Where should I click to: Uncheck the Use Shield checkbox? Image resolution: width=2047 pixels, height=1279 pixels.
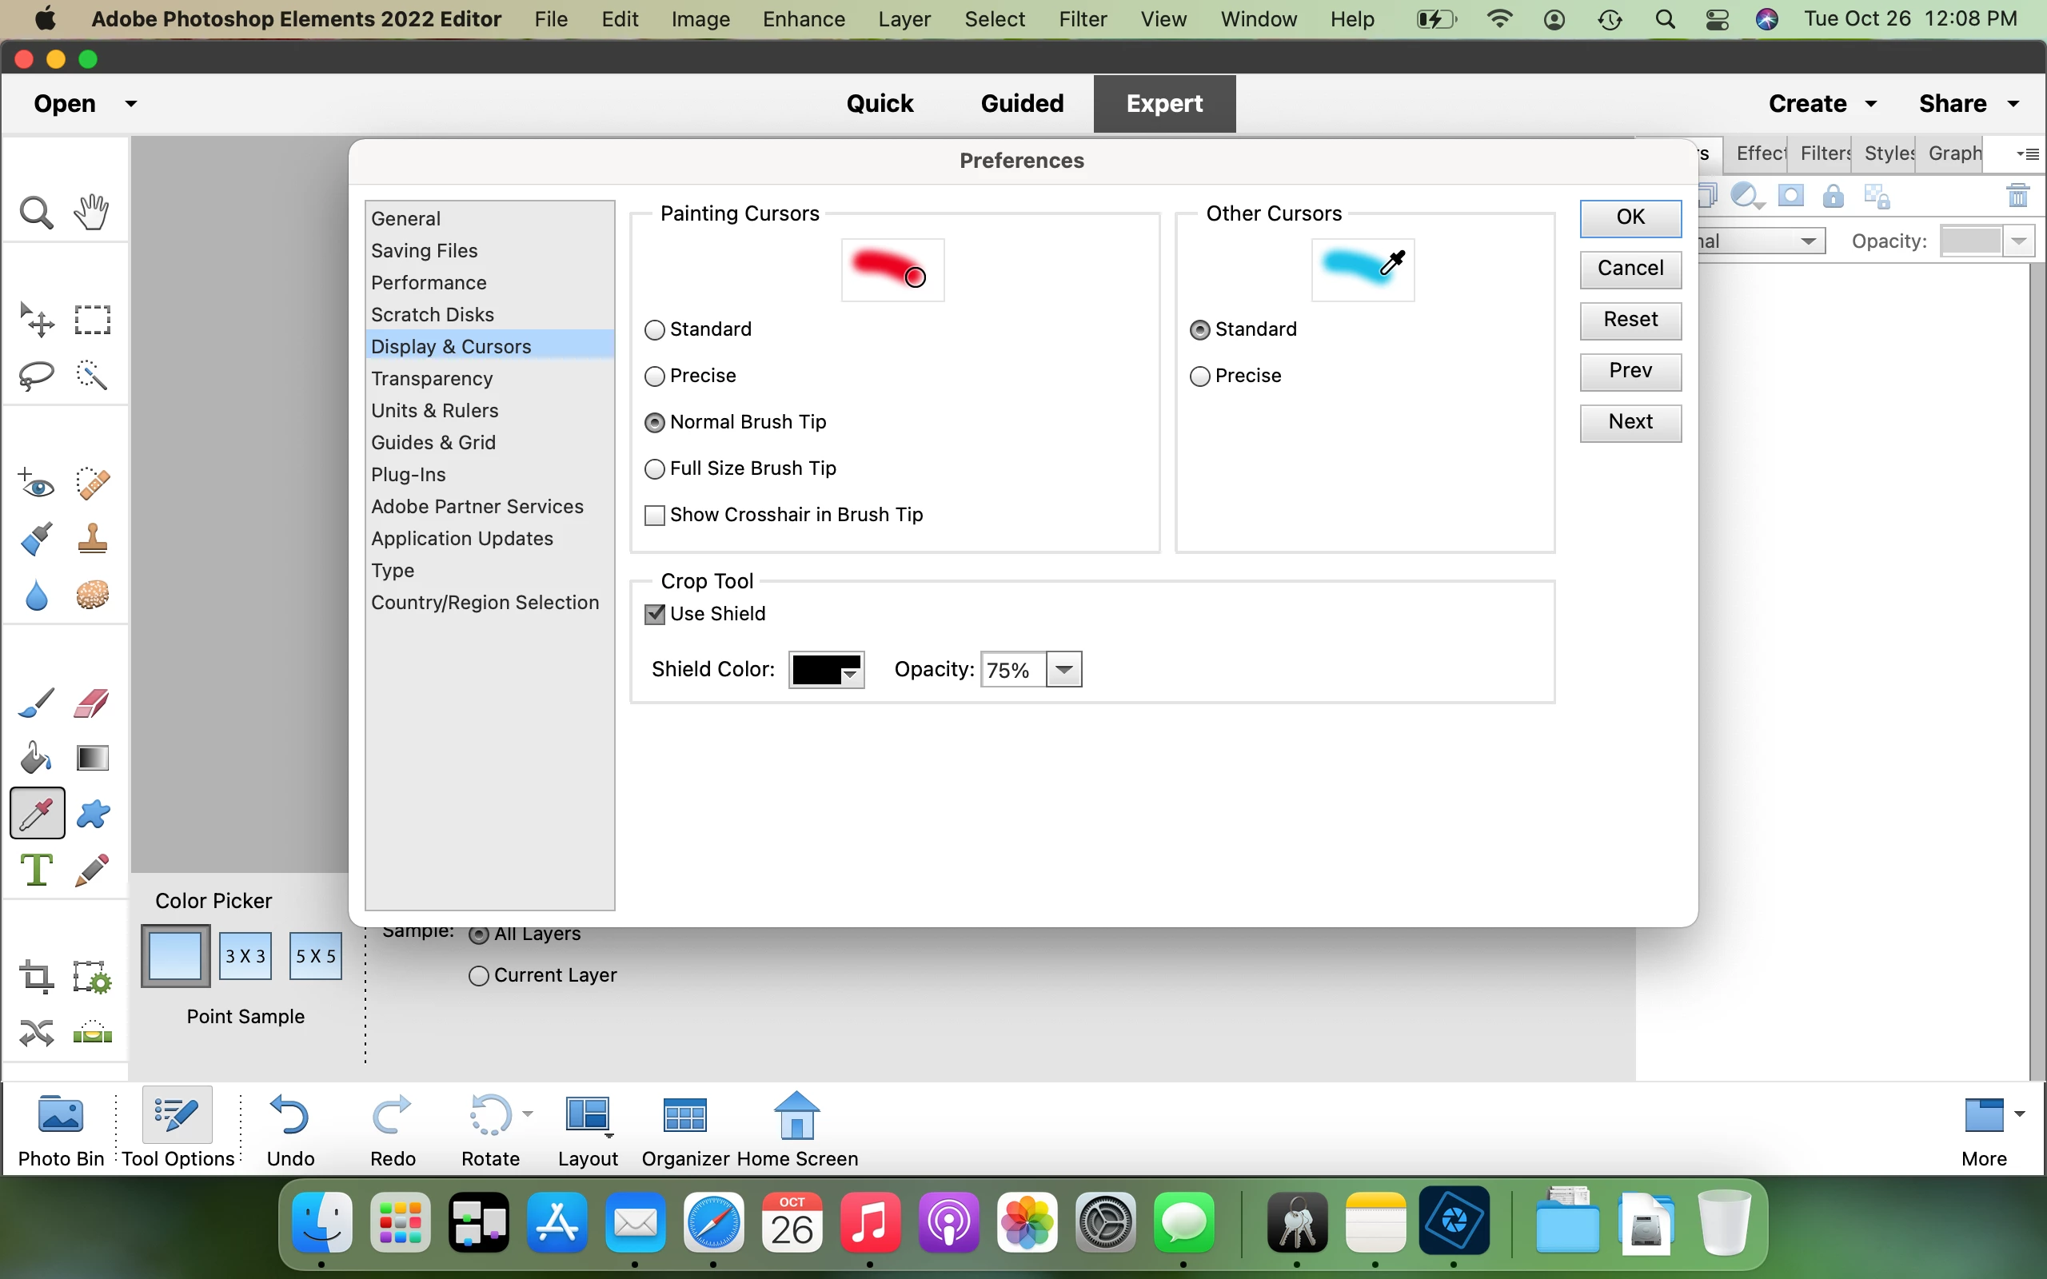[655, 614]
